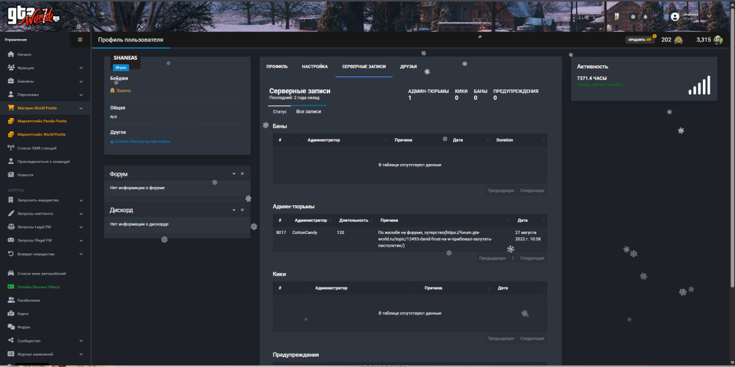Click the Фракции group icon
735x367 pixels.
[x=11, y=68]
